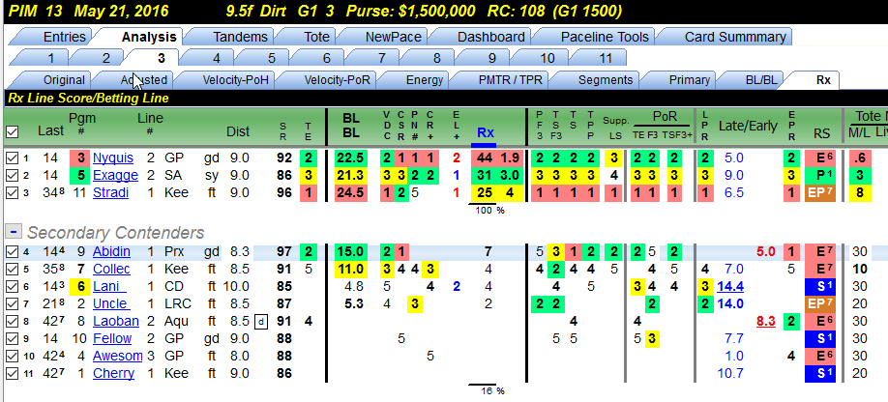Uncheck the Collec row checkbox
Image resolution: width=888 pixels, height=402 pixels.
tap(12, 270)
